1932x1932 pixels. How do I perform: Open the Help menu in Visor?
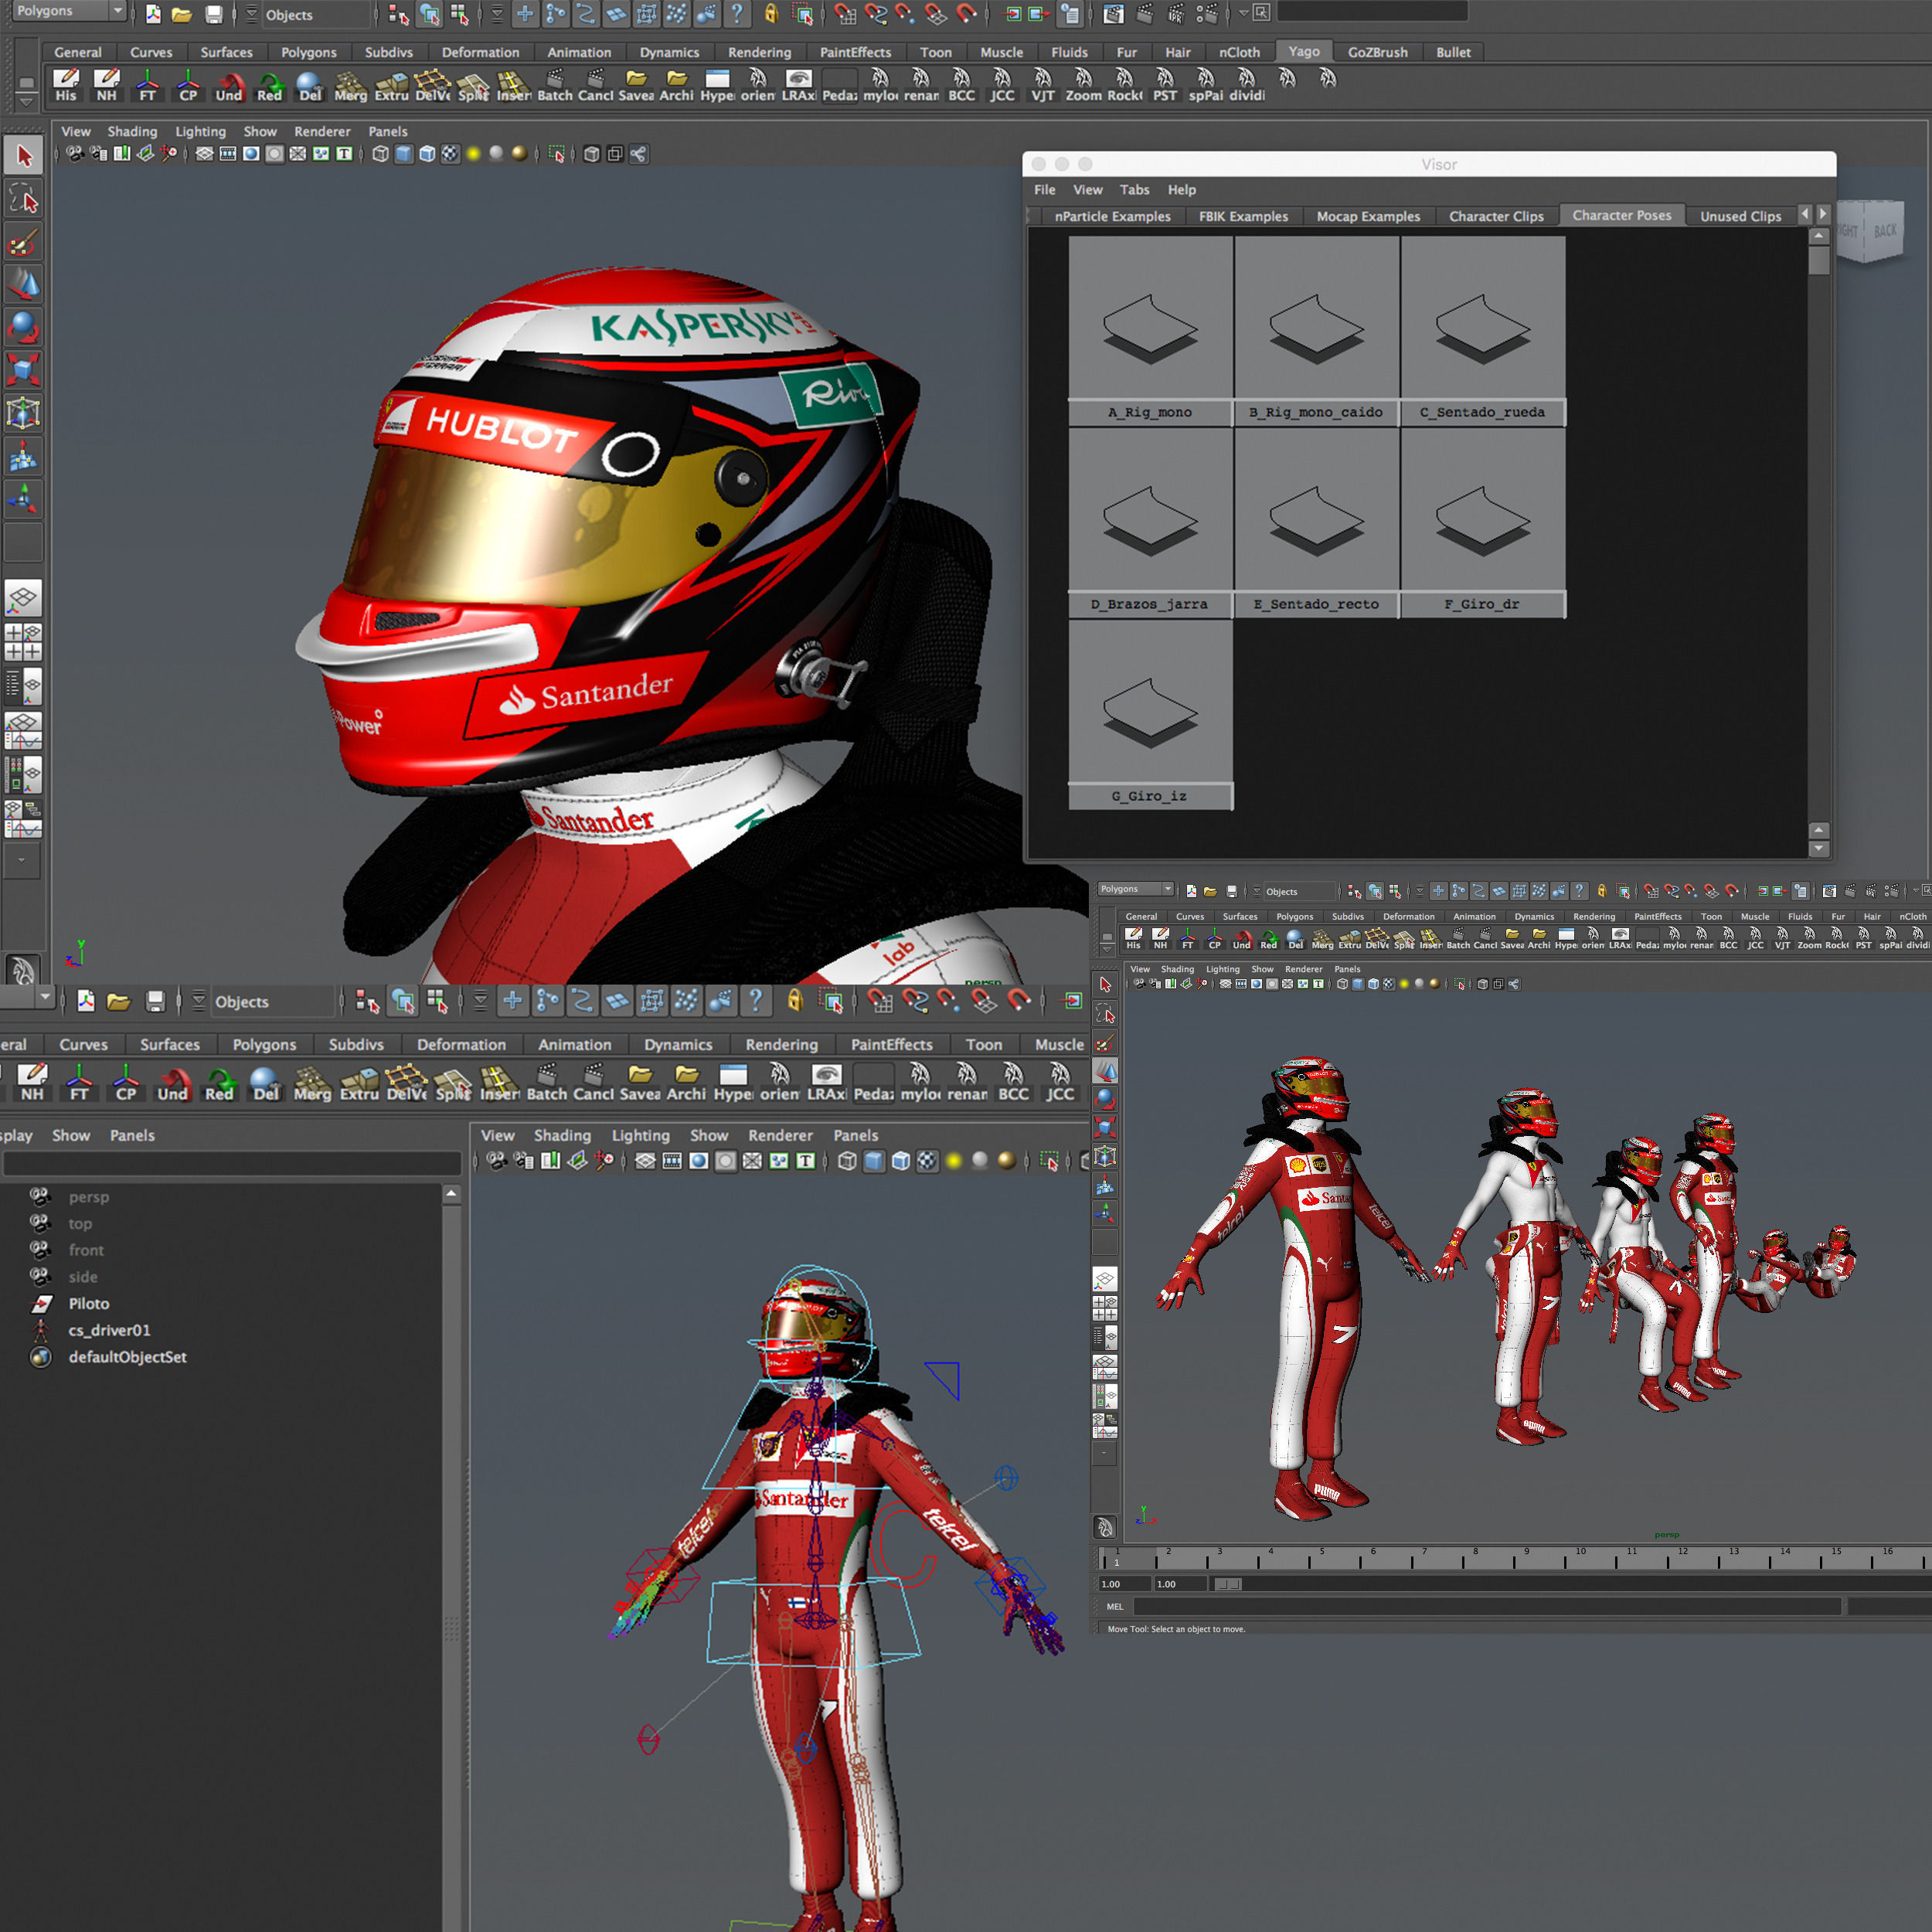point(1181,189)
